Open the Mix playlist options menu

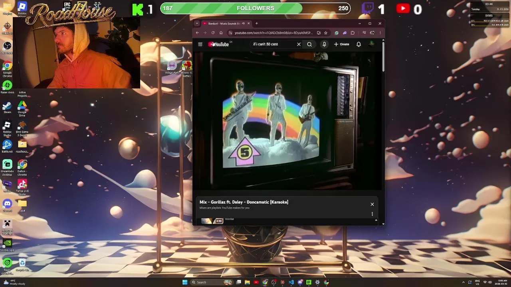pos(372,214)
